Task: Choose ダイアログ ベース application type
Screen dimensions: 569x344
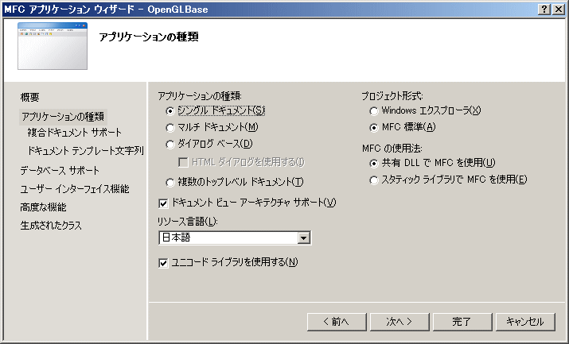Action: tap(170, 145)
